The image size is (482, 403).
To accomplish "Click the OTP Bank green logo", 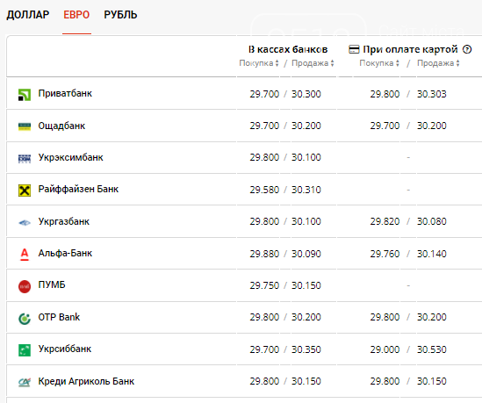I will coord(25,319).
